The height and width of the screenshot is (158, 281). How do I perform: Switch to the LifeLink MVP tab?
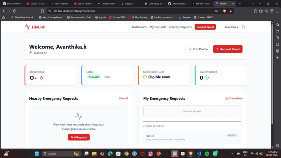coord(12,3)
